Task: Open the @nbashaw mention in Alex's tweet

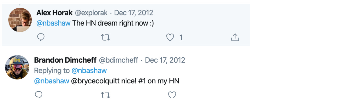Action: [x=53, y=23]
